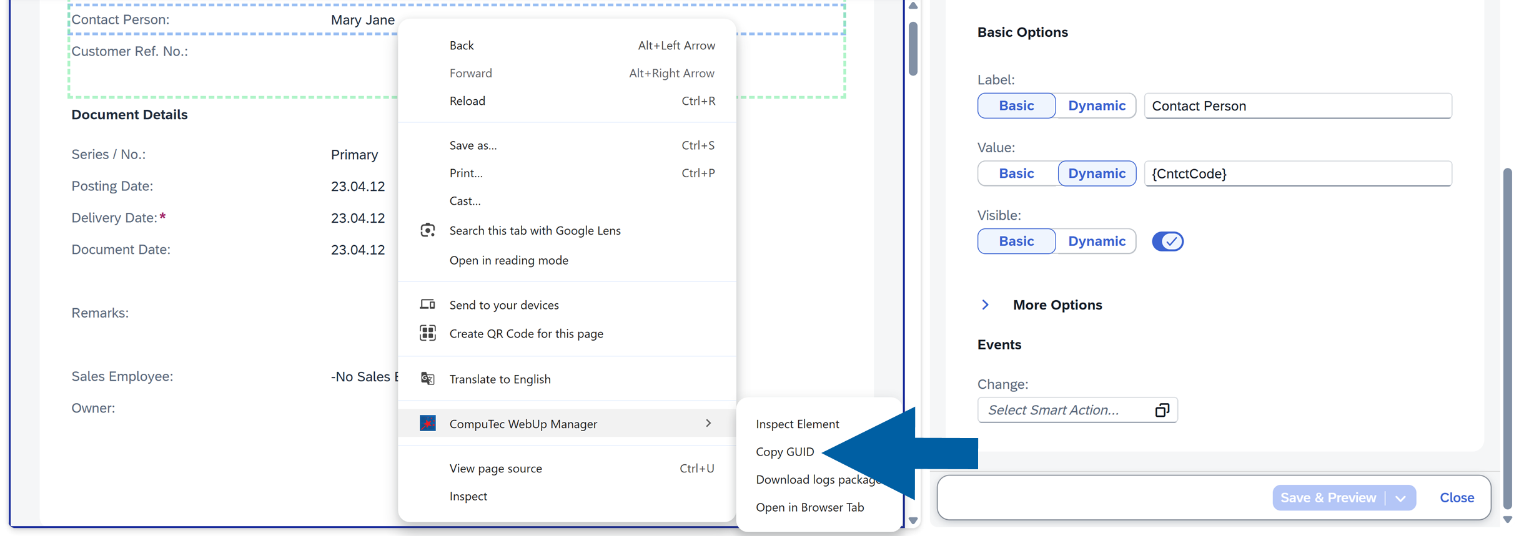Click the Sales Employee label
This screenshot has width=1524, height=536.
pos(122,376)
